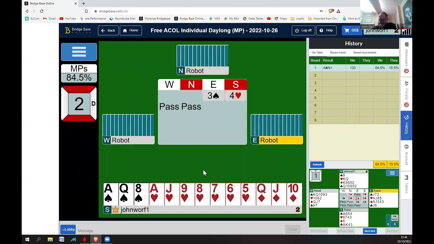This screenshot has height=244, width=434.
Task: Click browser back arrow
Action: (27, 11)
